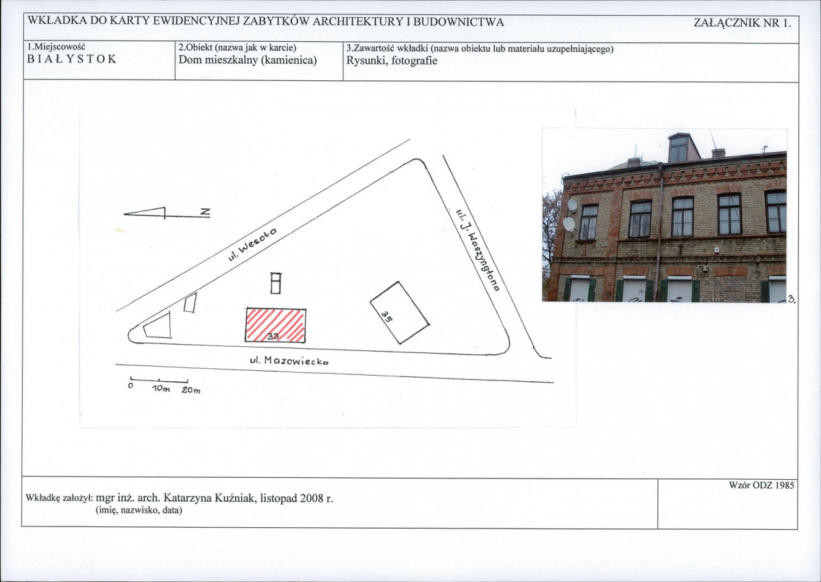
Task: Click the photo number 3 annotation
Action: pyautogui.click(x=791, y=299)
